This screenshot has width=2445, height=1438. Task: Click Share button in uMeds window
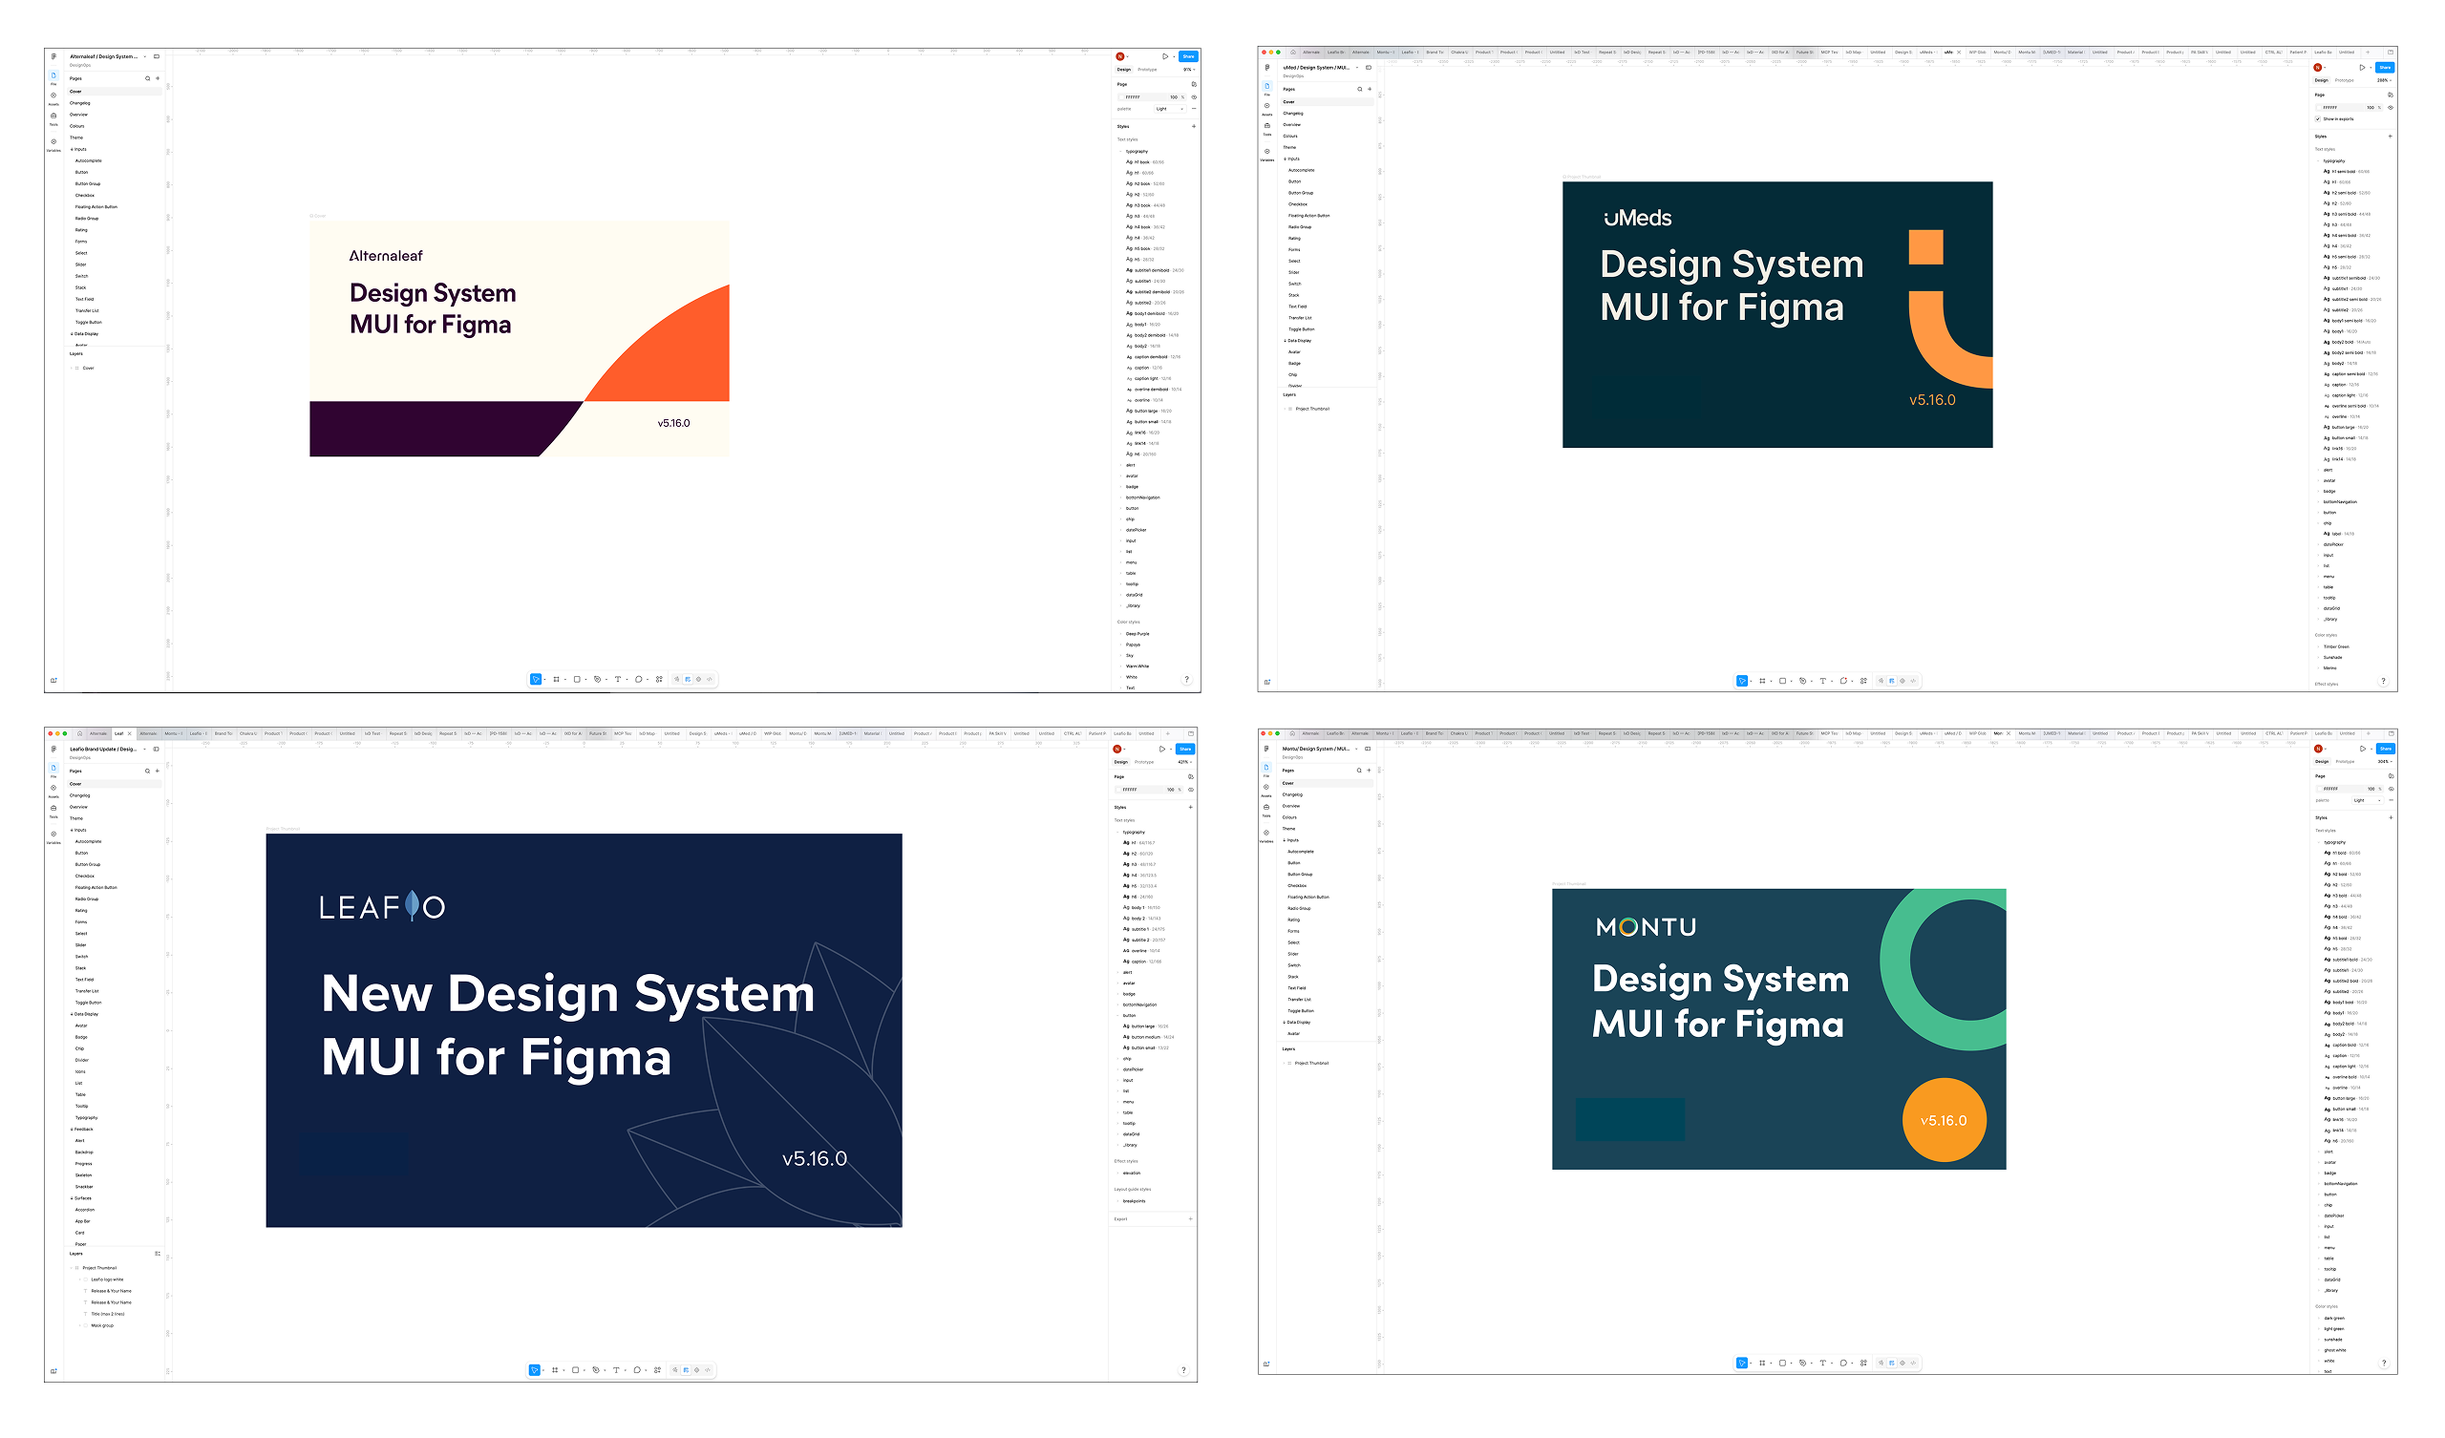(2385, 68)
